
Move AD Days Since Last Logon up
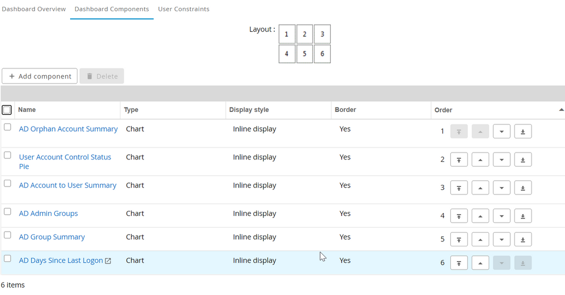(480, 263)
